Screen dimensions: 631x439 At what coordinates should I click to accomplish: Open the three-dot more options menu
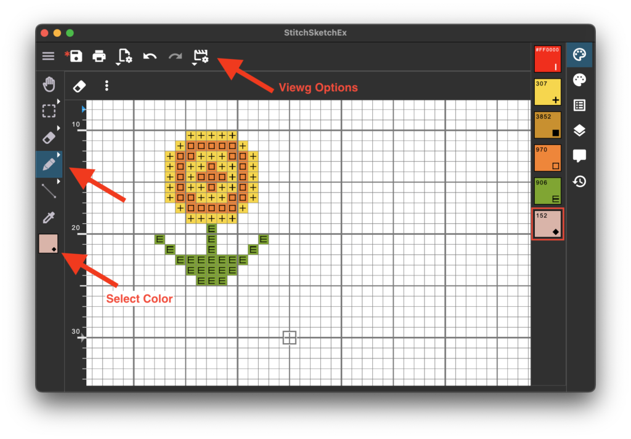coord(107,86)
